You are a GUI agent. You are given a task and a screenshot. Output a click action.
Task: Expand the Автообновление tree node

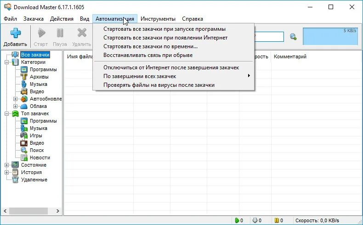click(15, 99)
